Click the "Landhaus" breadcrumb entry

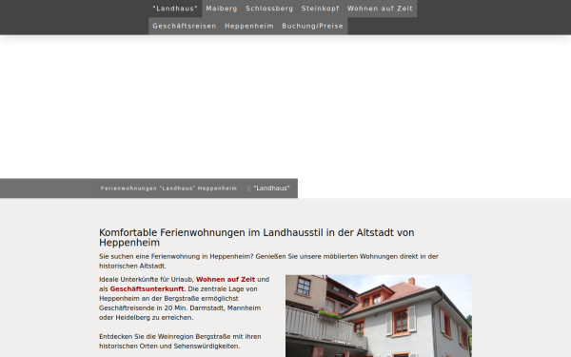pyautogui.click(x=271, y=188)
